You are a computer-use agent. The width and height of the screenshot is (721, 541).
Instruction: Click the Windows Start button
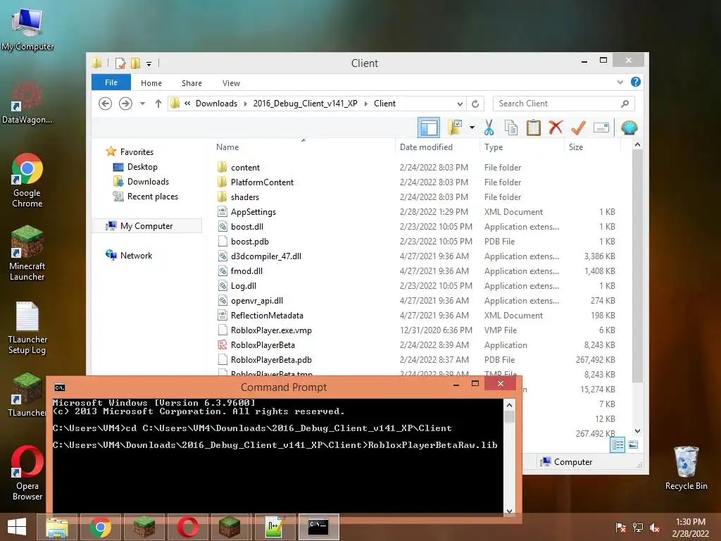[x=17, y=527]
